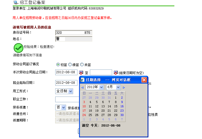Image resolution: width=202 pixels, height=139 pixels.
Task: Expand the 劳务派遣 否 dropdown
Action: click(x=61, y=107)
